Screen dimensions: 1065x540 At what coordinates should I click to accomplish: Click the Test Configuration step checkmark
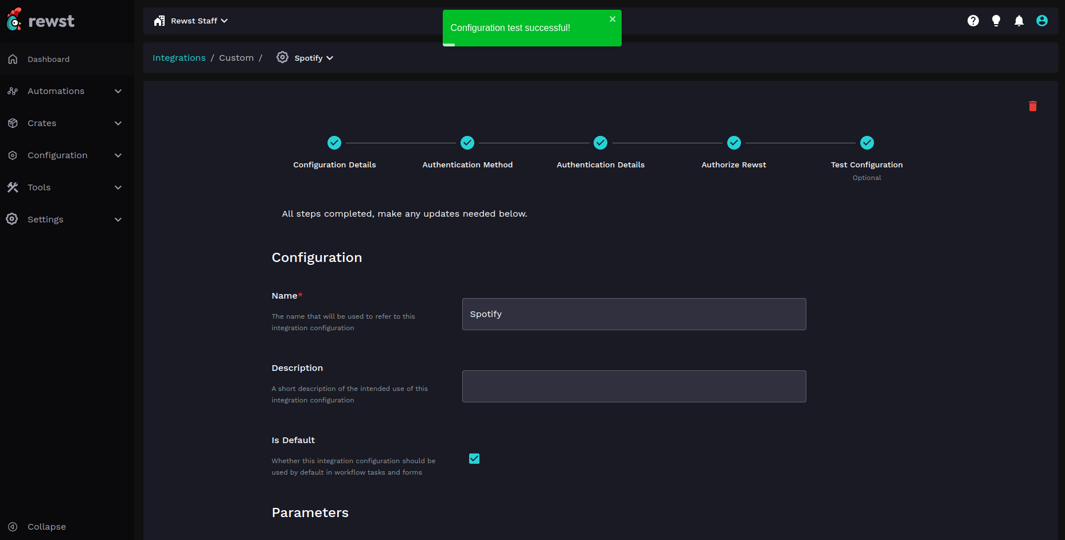(867, 143)
